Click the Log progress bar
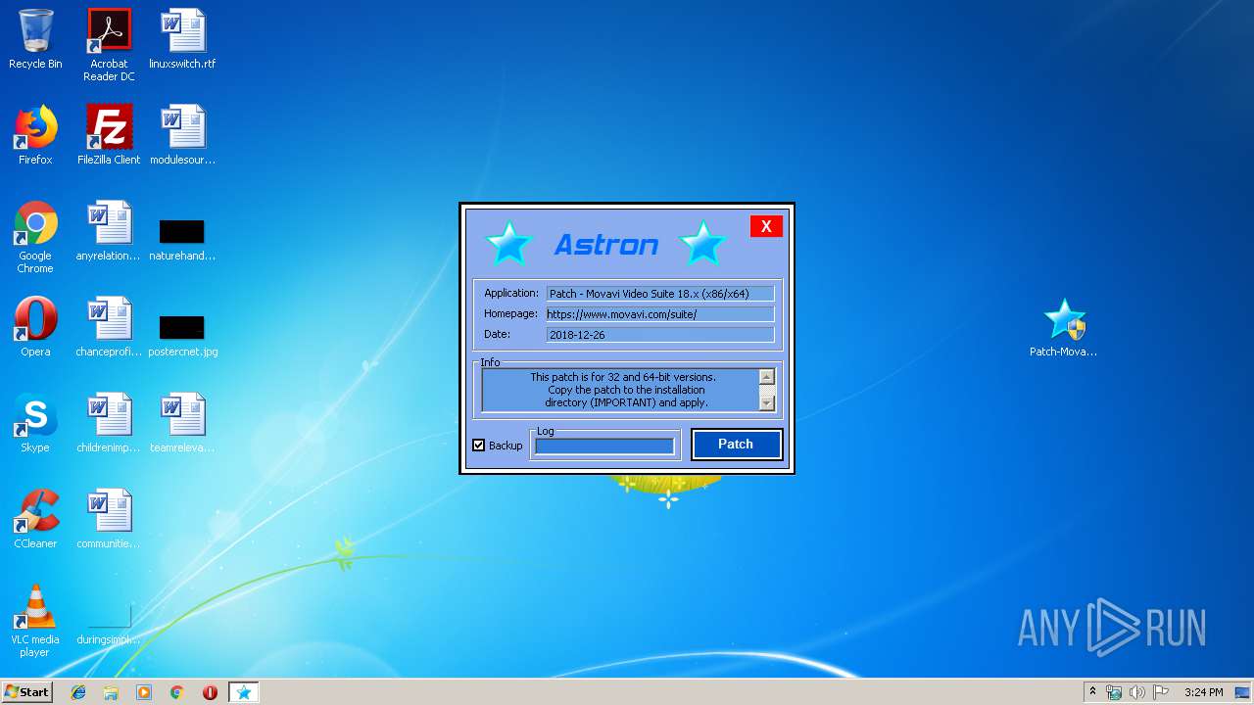This screenshot has height=705, width=1254. pyautogui.click(x=604, y=446)
